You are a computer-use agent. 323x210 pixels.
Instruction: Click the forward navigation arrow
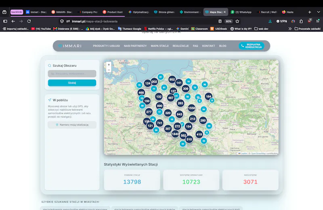(21, 21)
